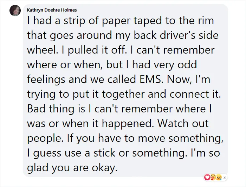The image size is (246, 187).
Task: Click the red heart Love reaction icon
Action: pyautogui.click(x=207, y=177)
